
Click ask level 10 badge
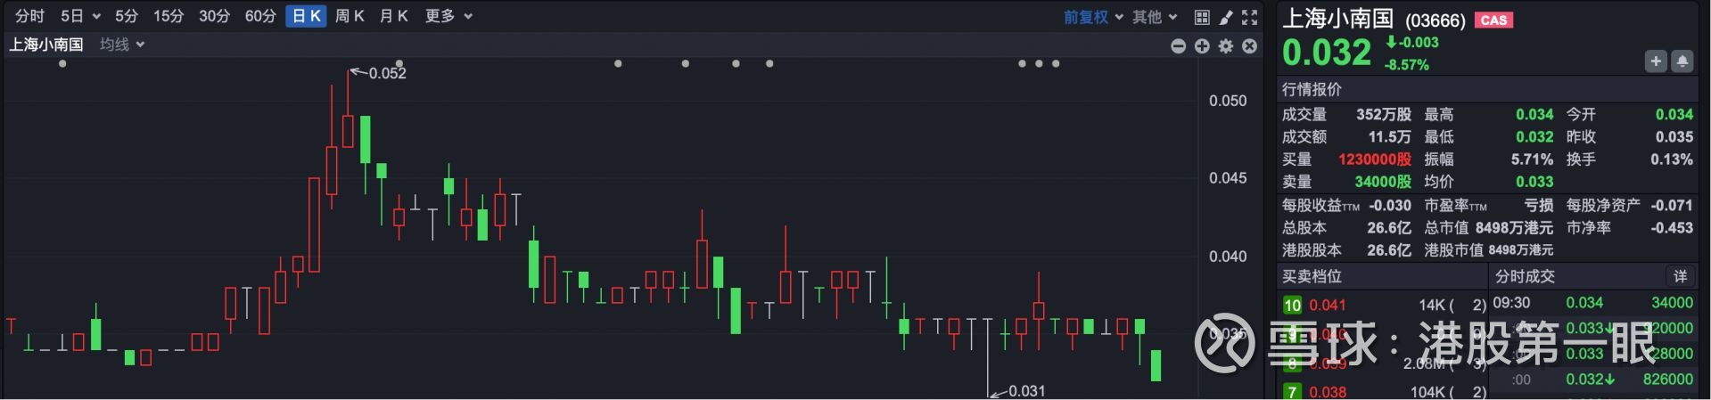1292,305
